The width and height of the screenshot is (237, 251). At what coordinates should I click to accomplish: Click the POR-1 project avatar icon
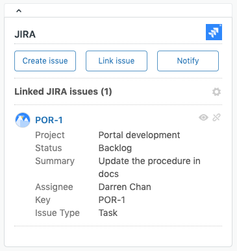click(23, 120)
